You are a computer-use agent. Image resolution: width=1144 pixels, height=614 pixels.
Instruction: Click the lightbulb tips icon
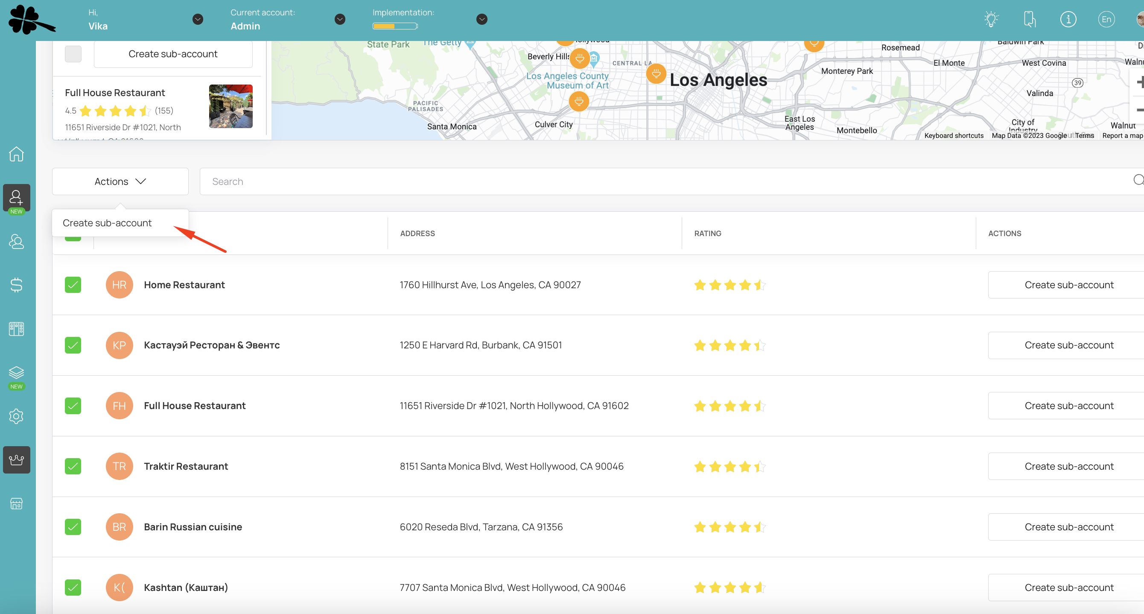(991, 19)
